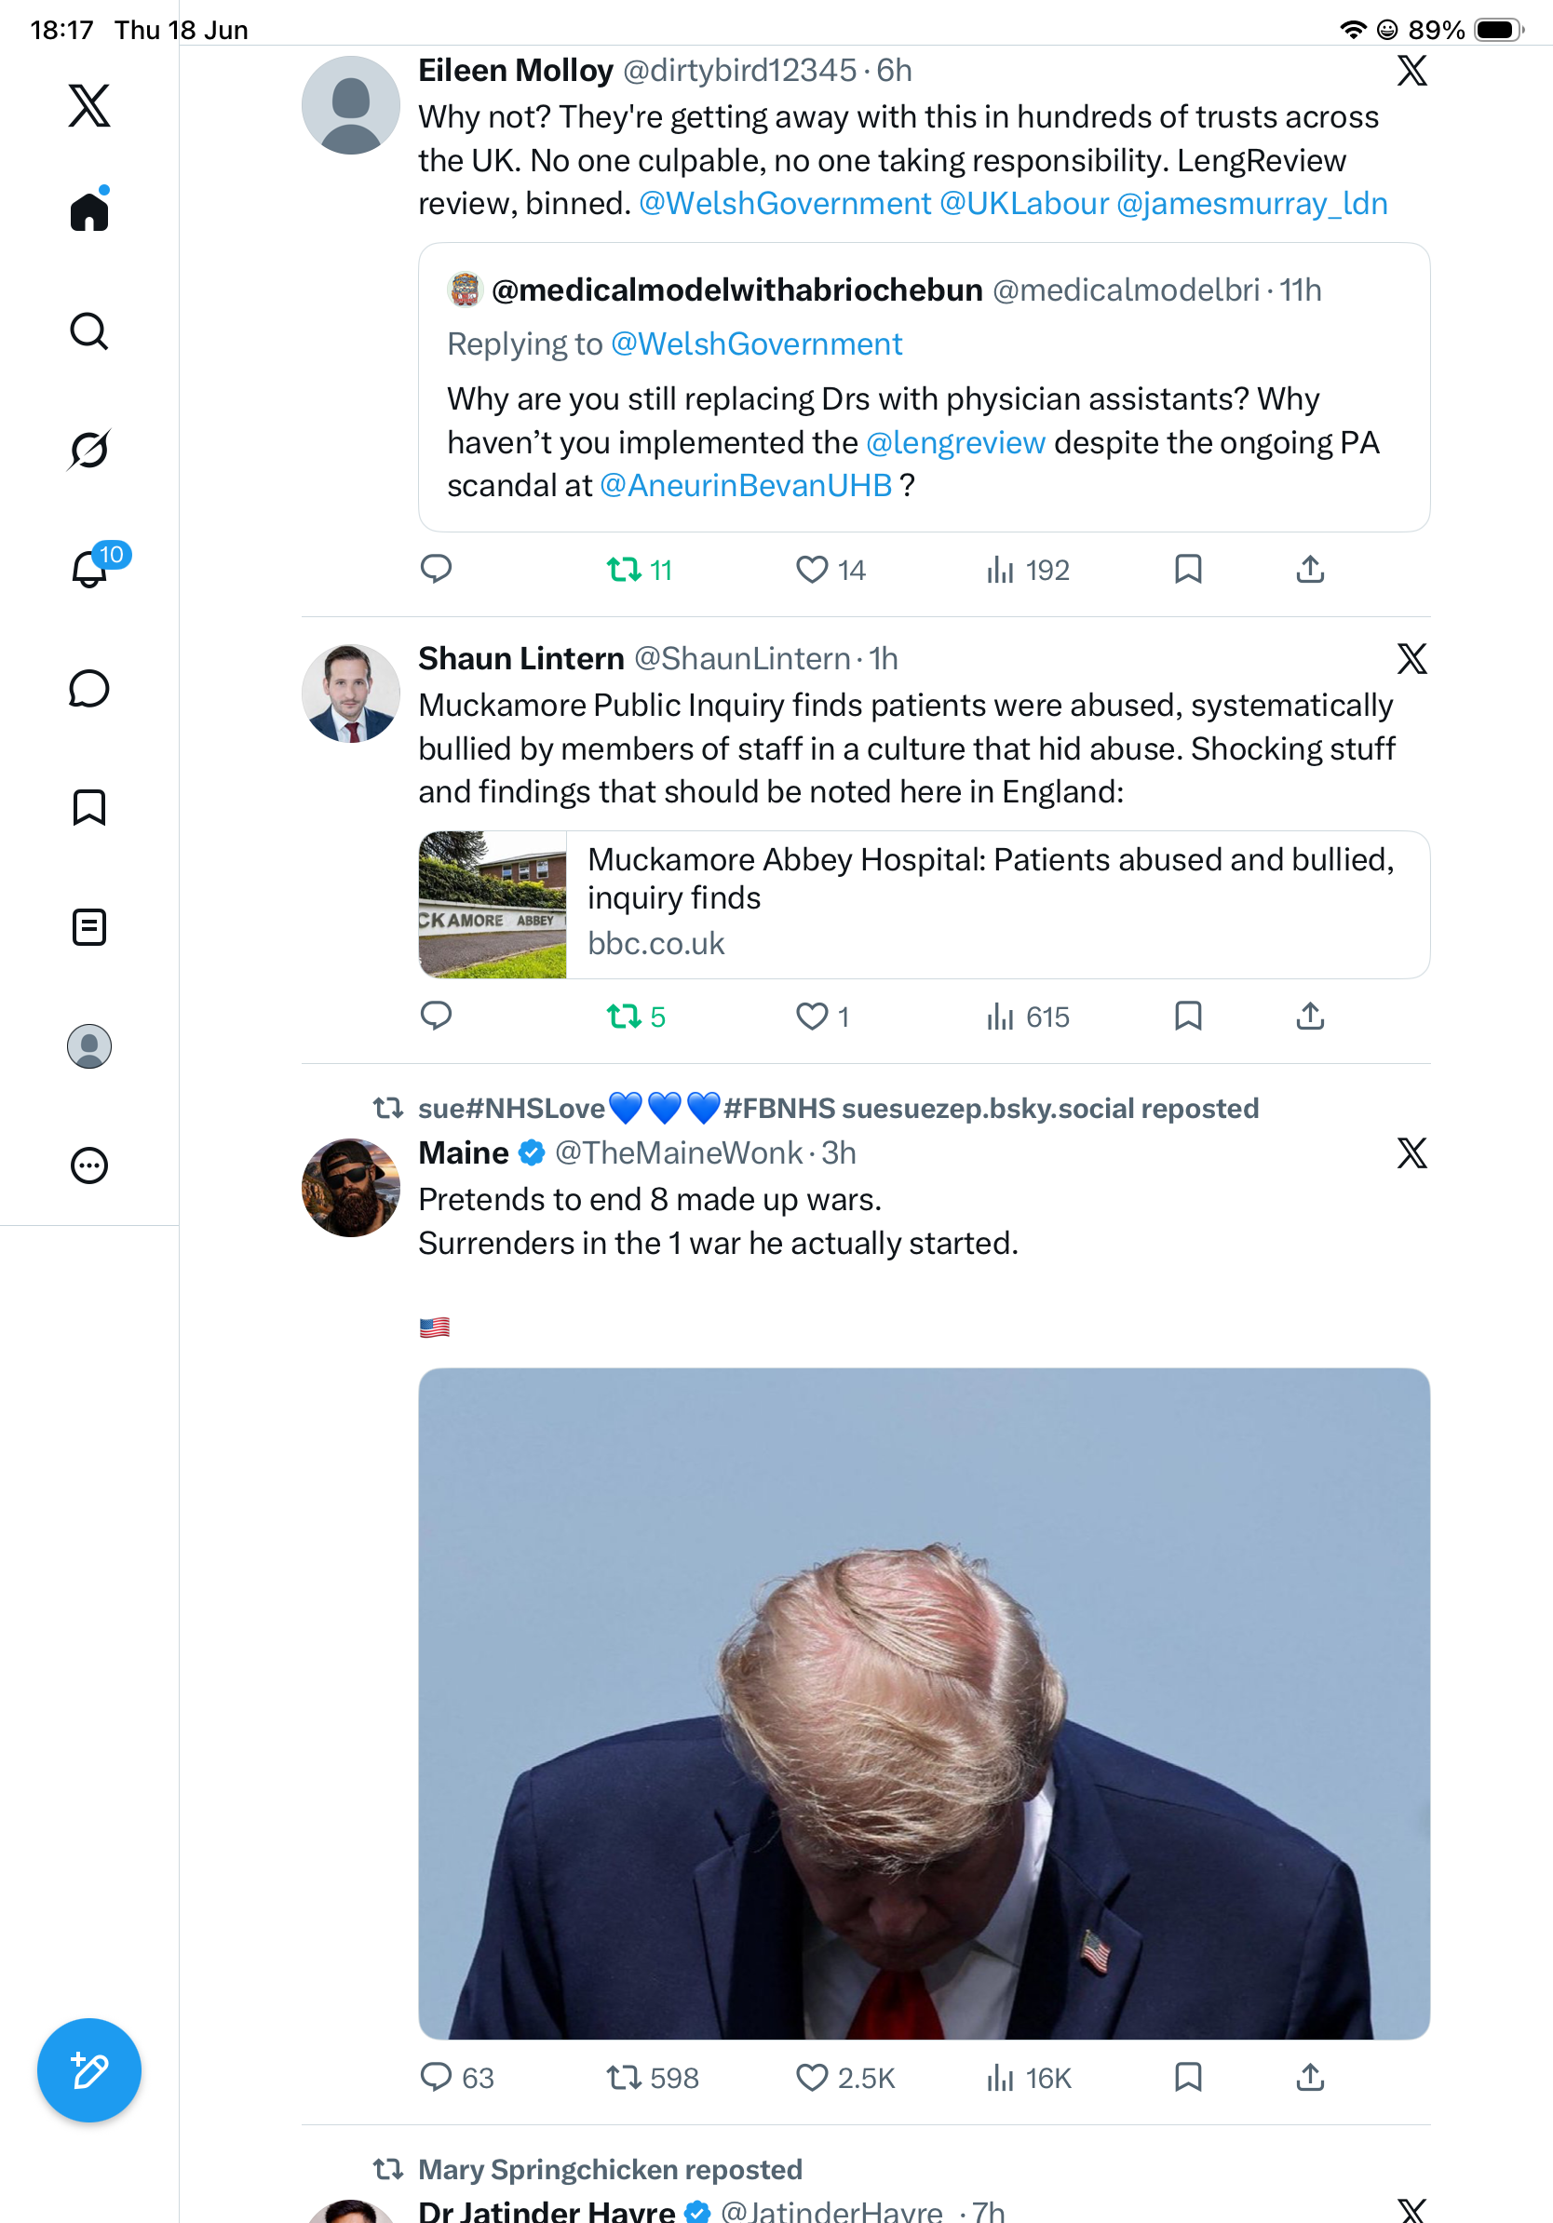Open the bbc.co.uk Muckamore Abbey article card
Viewport: 1553px width, 2223px height.
tap(924, 904)
